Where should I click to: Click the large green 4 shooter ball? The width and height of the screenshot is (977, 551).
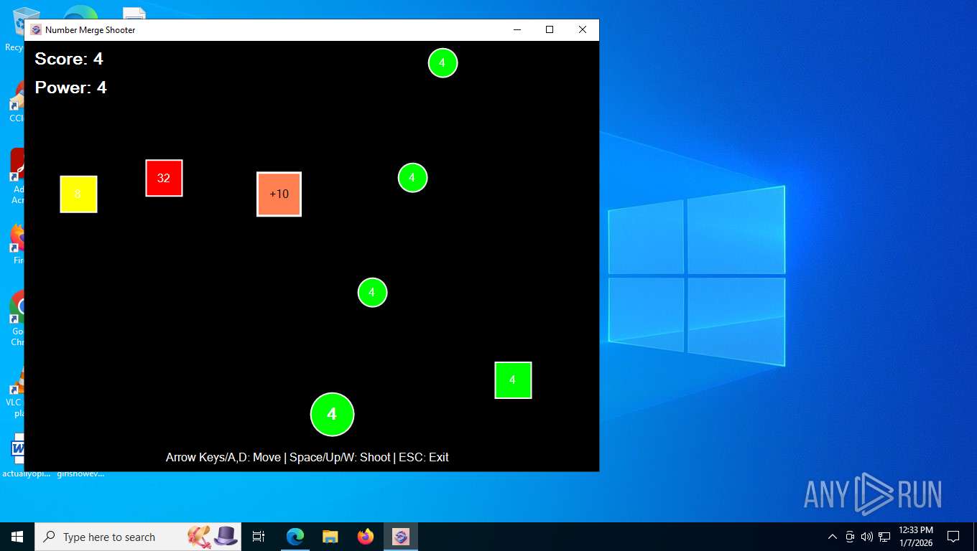(x=332, y=414)
